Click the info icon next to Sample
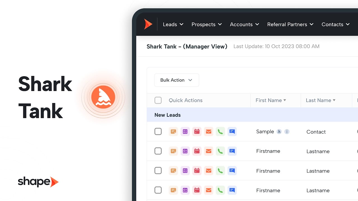Viewport: 358px width, 201px height. pyautogui.click(x=287, y=131)
